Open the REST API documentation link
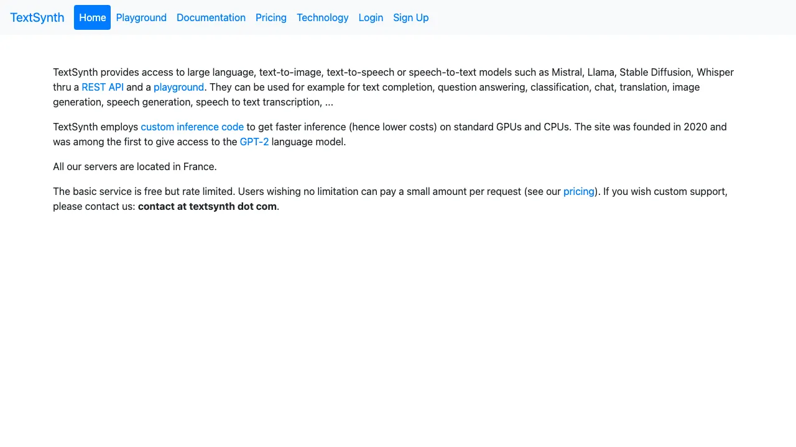796x447 pixels. [x=103, y=87]
